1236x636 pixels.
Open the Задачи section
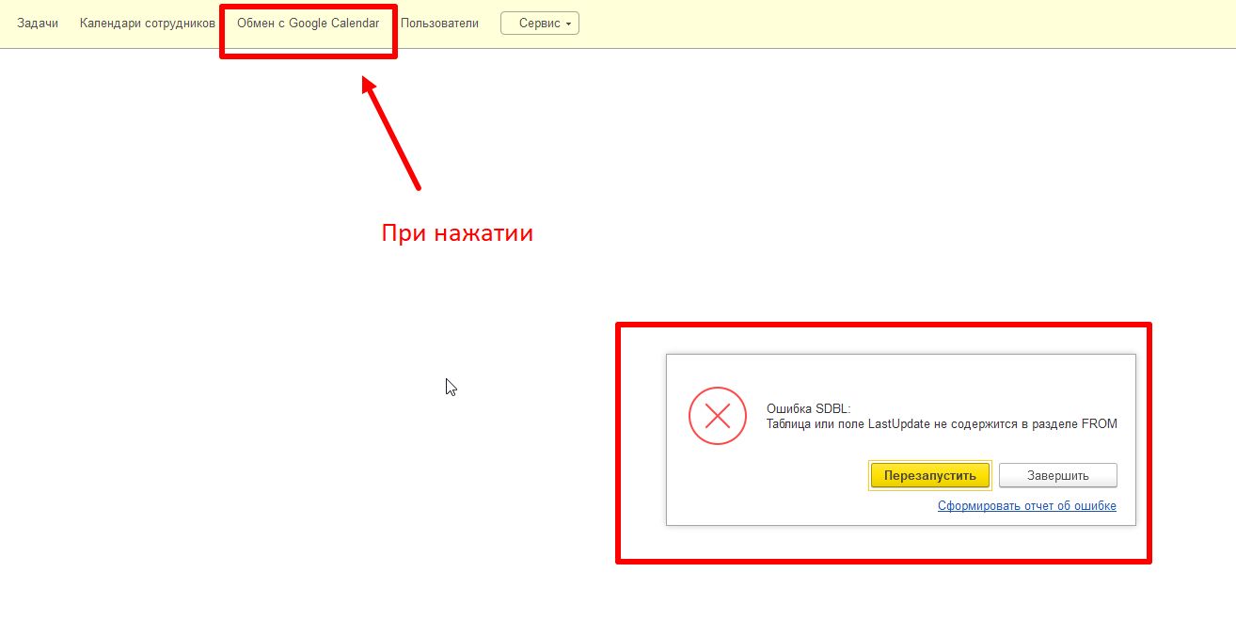coord(38,24)
